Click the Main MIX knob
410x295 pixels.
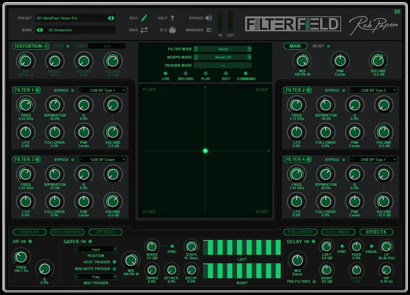pyautogui.click(x=302, y=61)
